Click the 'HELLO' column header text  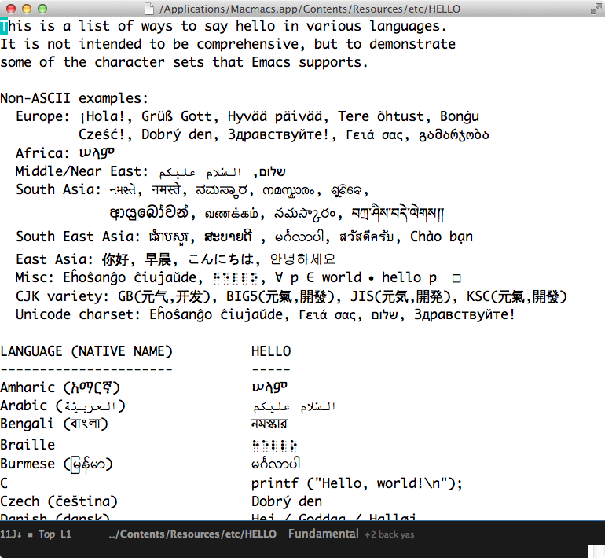[271, 351]
